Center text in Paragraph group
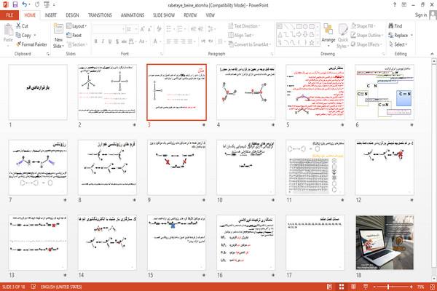 click(x=176, y=41)
